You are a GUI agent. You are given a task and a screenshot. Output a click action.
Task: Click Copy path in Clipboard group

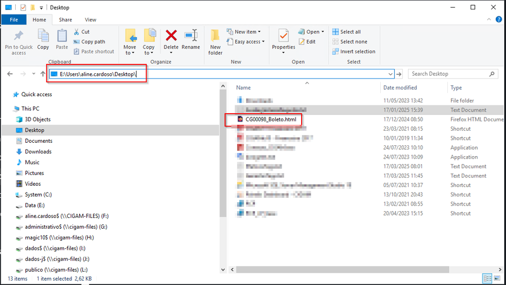tap(89, 42)
